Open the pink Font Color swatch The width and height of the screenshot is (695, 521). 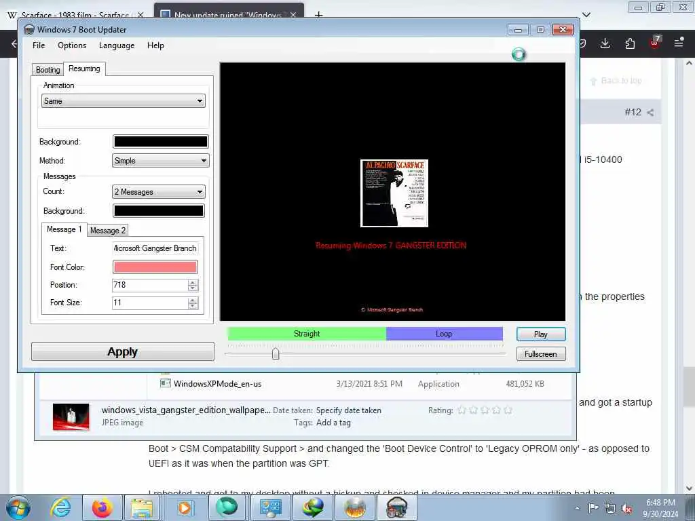[x=155, y=267]
